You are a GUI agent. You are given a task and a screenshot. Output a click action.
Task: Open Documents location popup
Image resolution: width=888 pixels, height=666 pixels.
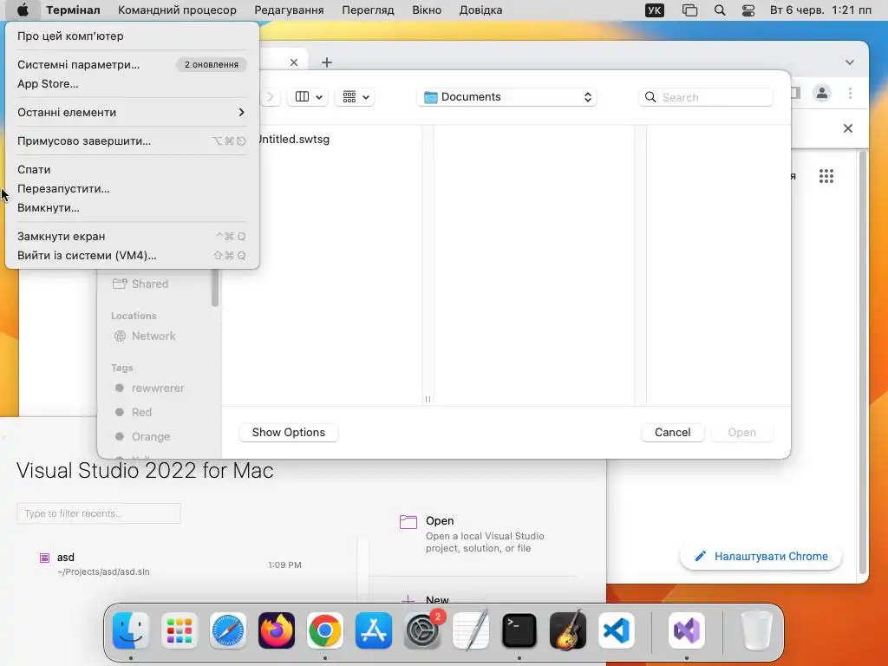click(507, 97)
